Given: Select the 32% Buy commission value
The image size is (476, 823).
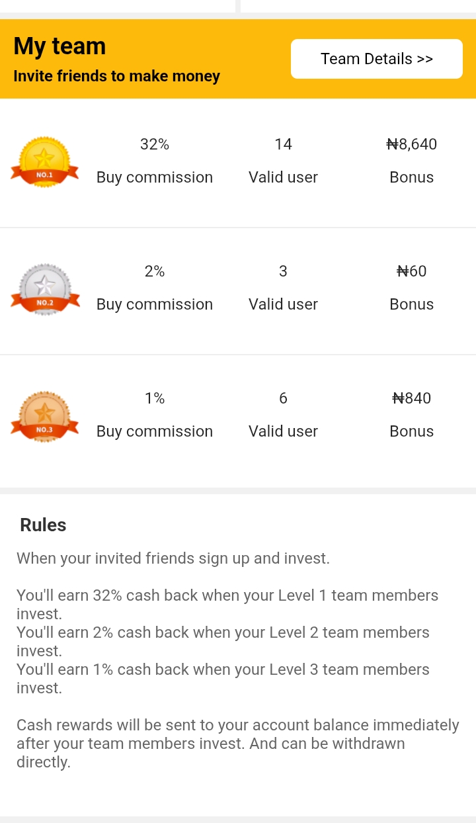Looking at the screenshot, I should coord(155,144).
